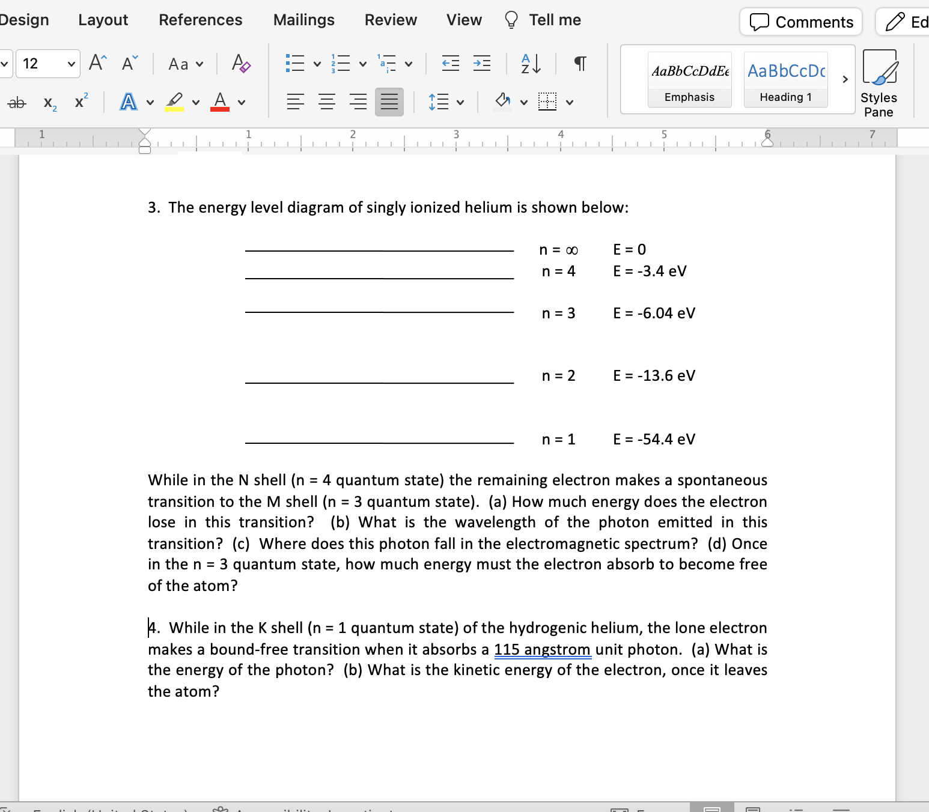
Task: Expand the bullet list style options arrow
Action: 317,64
